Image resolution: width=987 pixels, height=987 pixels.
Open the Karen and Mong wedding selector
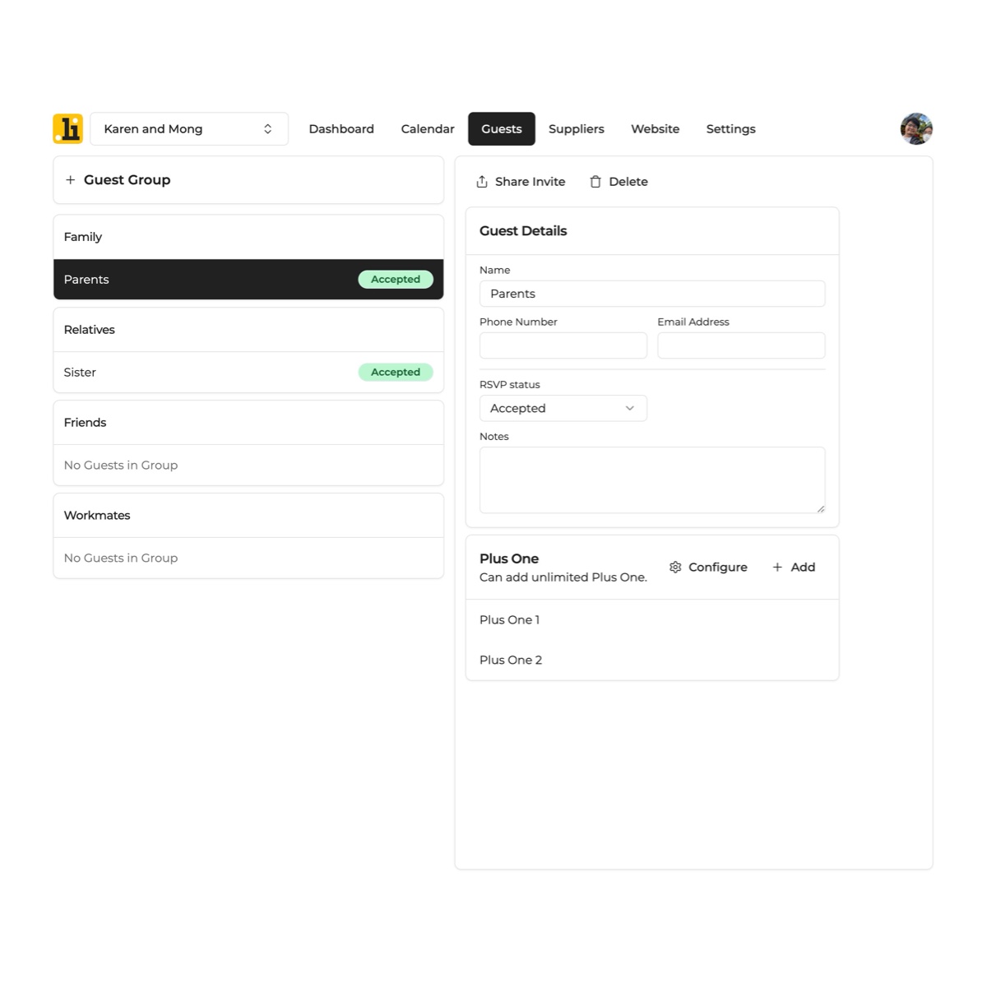pos(189,129)
